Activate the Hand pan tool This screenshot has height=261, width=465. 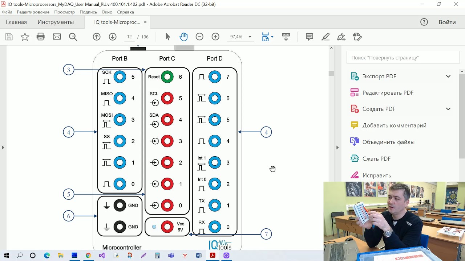tap(183, 37)
